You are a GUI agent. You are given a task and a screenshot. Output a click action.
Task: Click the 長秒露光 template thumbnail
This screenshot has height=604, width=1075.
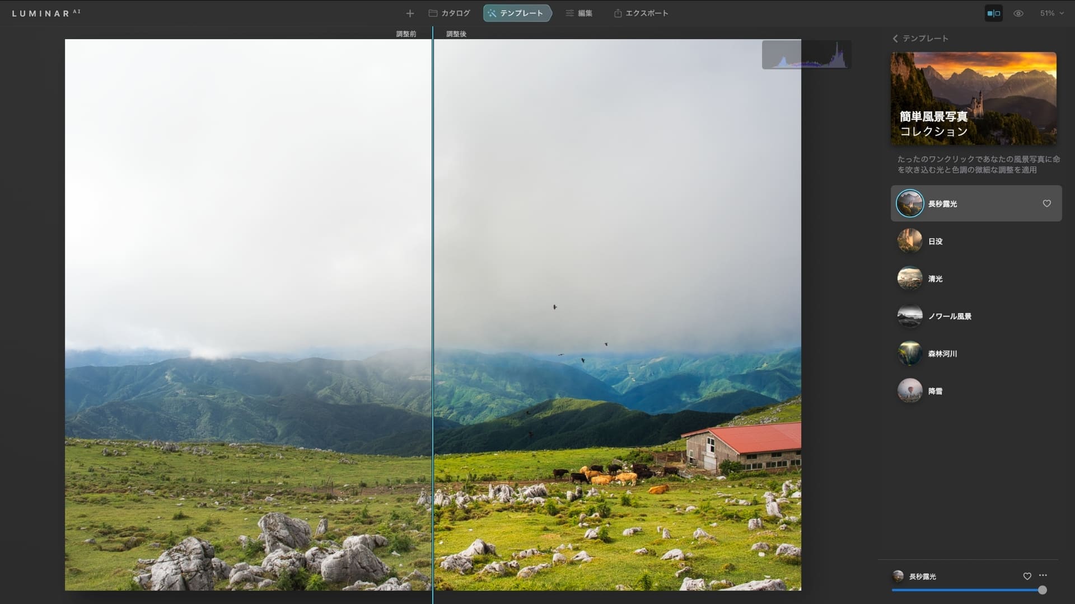tap(909, 204)
